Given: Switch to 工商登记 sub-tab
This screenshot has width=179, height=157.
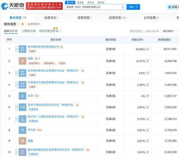Looking at the screenshot, I should 29,31.
